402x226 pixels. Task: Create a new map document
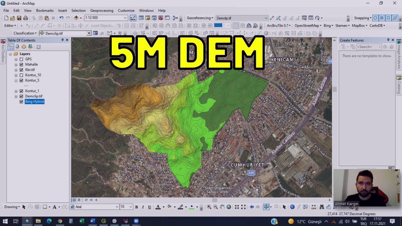6,18
